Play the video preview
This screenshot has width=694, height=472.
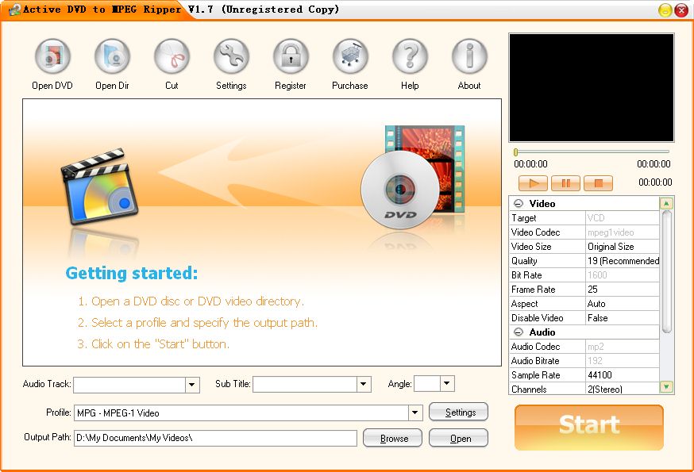(x=534, y=183)
